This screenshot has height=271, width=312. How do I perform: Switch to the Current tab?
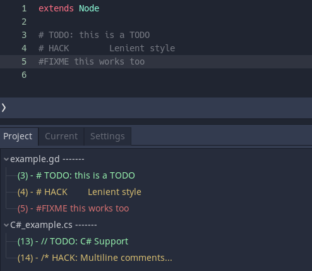coord(61,136)
